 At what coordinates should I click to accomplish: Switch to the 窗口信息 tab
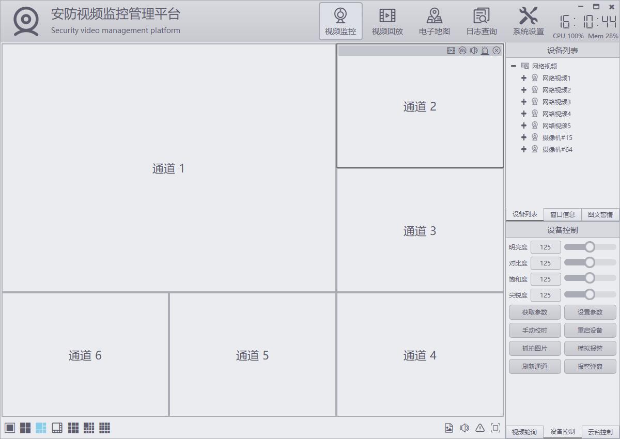562,214
